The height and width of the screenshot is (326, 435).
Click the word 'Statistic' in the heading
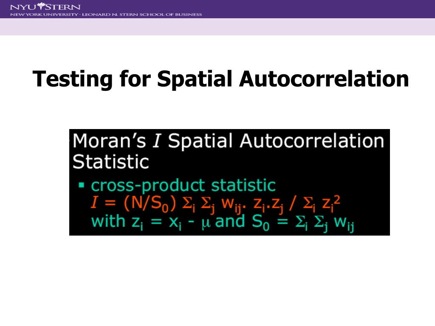coord(111,162)
